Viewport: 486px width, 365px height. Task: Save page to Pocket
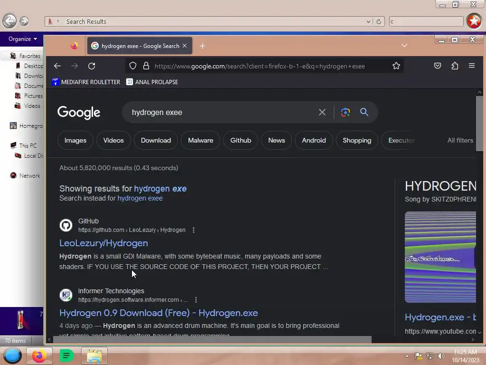(437, 66)
